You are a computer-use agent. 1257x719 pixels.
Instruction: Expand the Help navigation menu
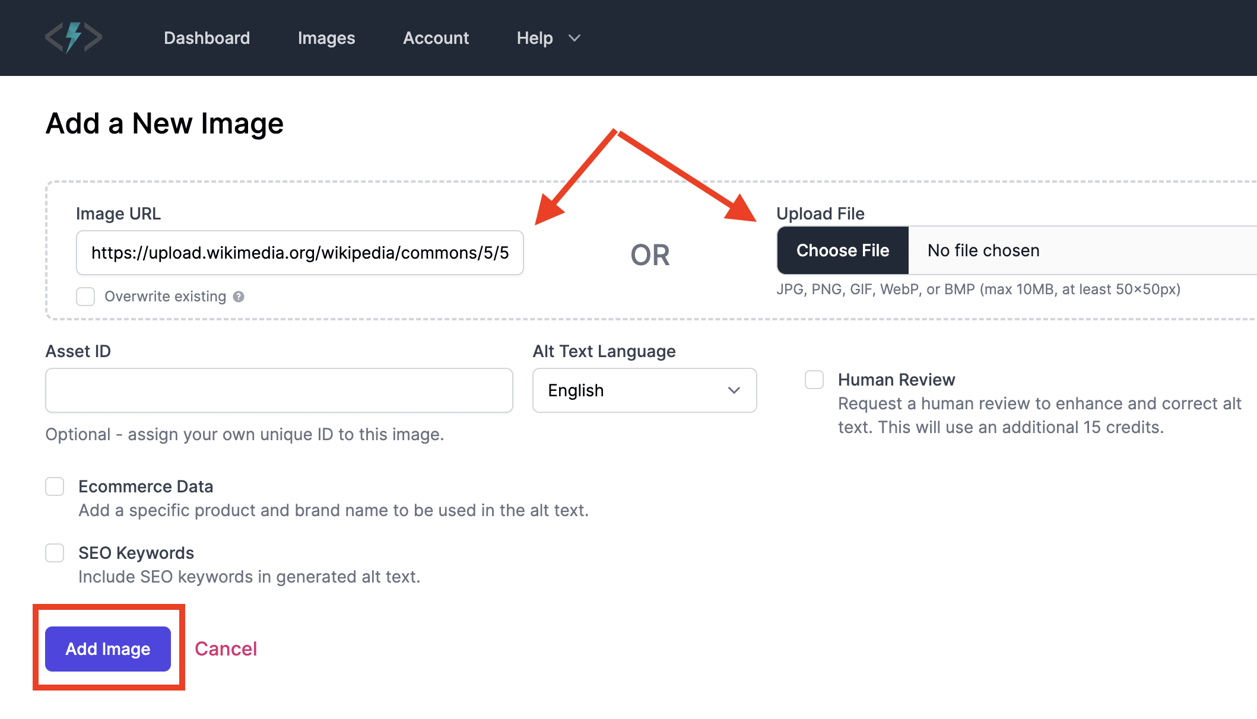pos(535,38)
